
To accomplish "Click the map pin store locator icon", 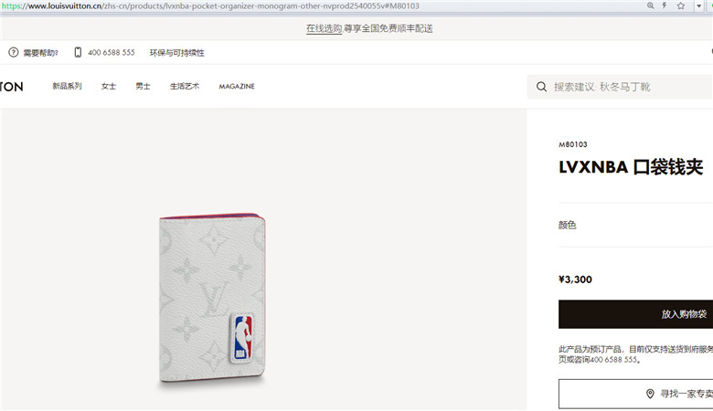I will [650, 394].
